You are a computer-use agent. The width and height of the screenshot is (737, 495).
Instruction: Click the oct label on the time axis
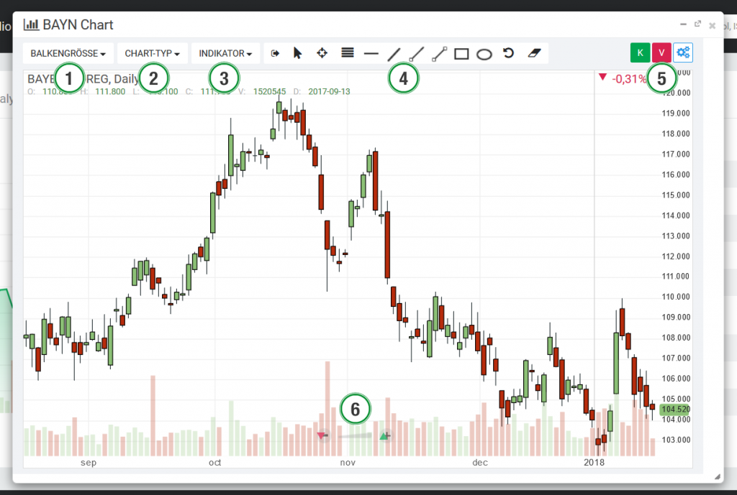coord(214,463)
